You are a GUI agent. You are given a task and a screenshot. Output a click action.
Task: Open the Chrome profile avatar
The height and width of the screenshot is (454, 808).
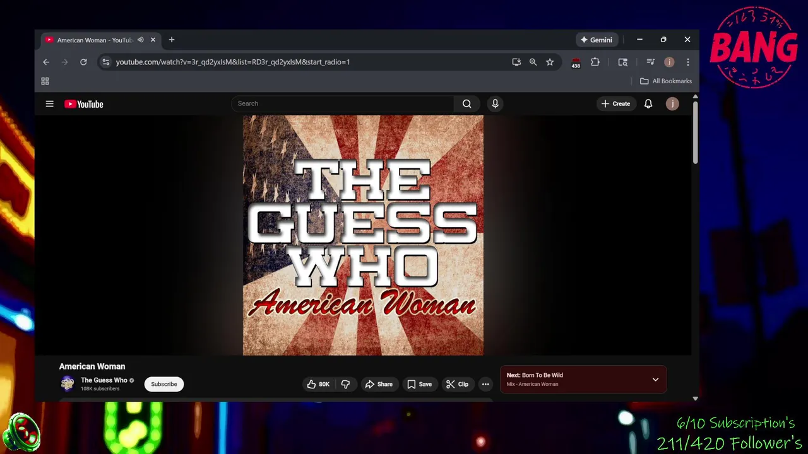(669, 62)
